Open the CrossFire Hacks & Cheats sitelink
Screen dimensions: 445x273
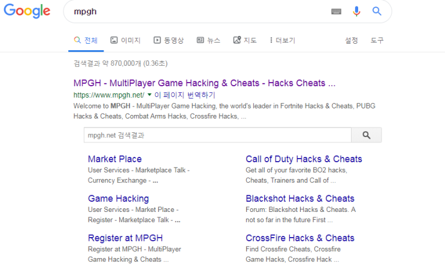[x=300, y=238]
